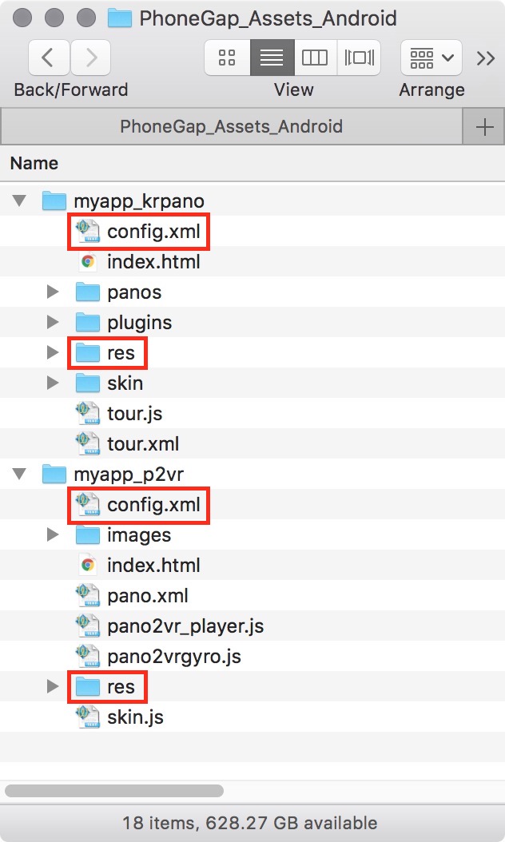Click res folder icon above skin.js

(88, 686)
